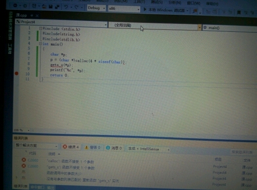Screen dimensions: 257x190
Task: Open the 生成 + IntelliSense dropdown
Action: click(148, 149)
